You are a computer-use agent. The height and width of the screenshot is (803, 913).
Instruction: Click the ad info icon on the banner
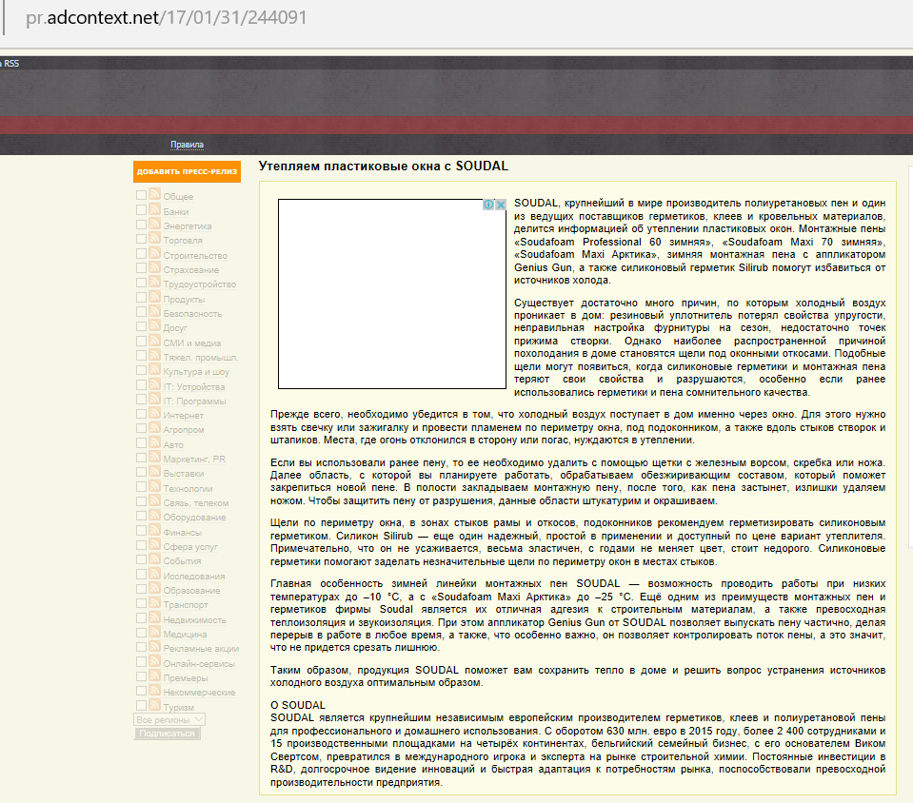[488, 205]
